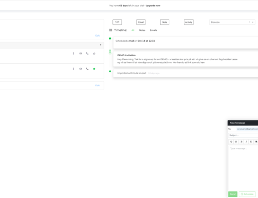The width and height of the screenshot is (258, 198).
Task: Unfavorite the contact with the green star
Action: coord(94,69)
